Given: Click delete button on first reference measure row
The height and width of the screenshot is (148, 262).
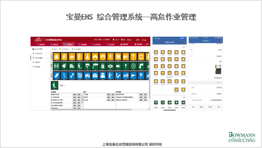Looking at the screenshot, I should [x=145, y=95].
